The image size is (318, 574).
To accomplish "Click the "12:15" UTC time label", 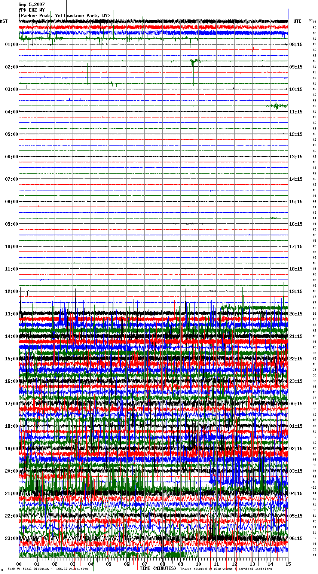I will click(296, 134).
